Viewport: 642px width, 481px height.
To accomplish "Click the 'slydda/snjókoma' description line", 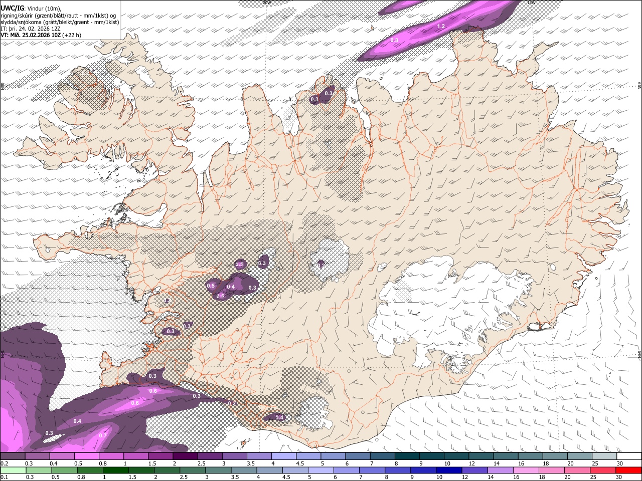I will (x=60, y=22).
